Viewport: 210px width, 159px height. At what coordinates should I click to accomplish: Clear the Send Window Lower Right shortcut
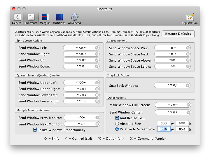97,101
